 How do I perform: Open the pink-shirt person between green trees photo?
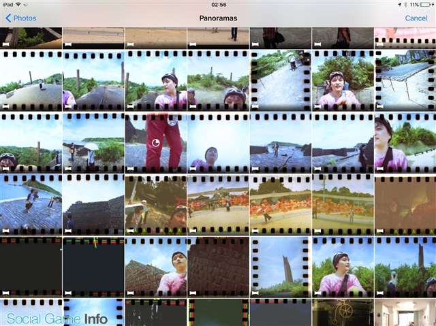[x=343, y=267]
